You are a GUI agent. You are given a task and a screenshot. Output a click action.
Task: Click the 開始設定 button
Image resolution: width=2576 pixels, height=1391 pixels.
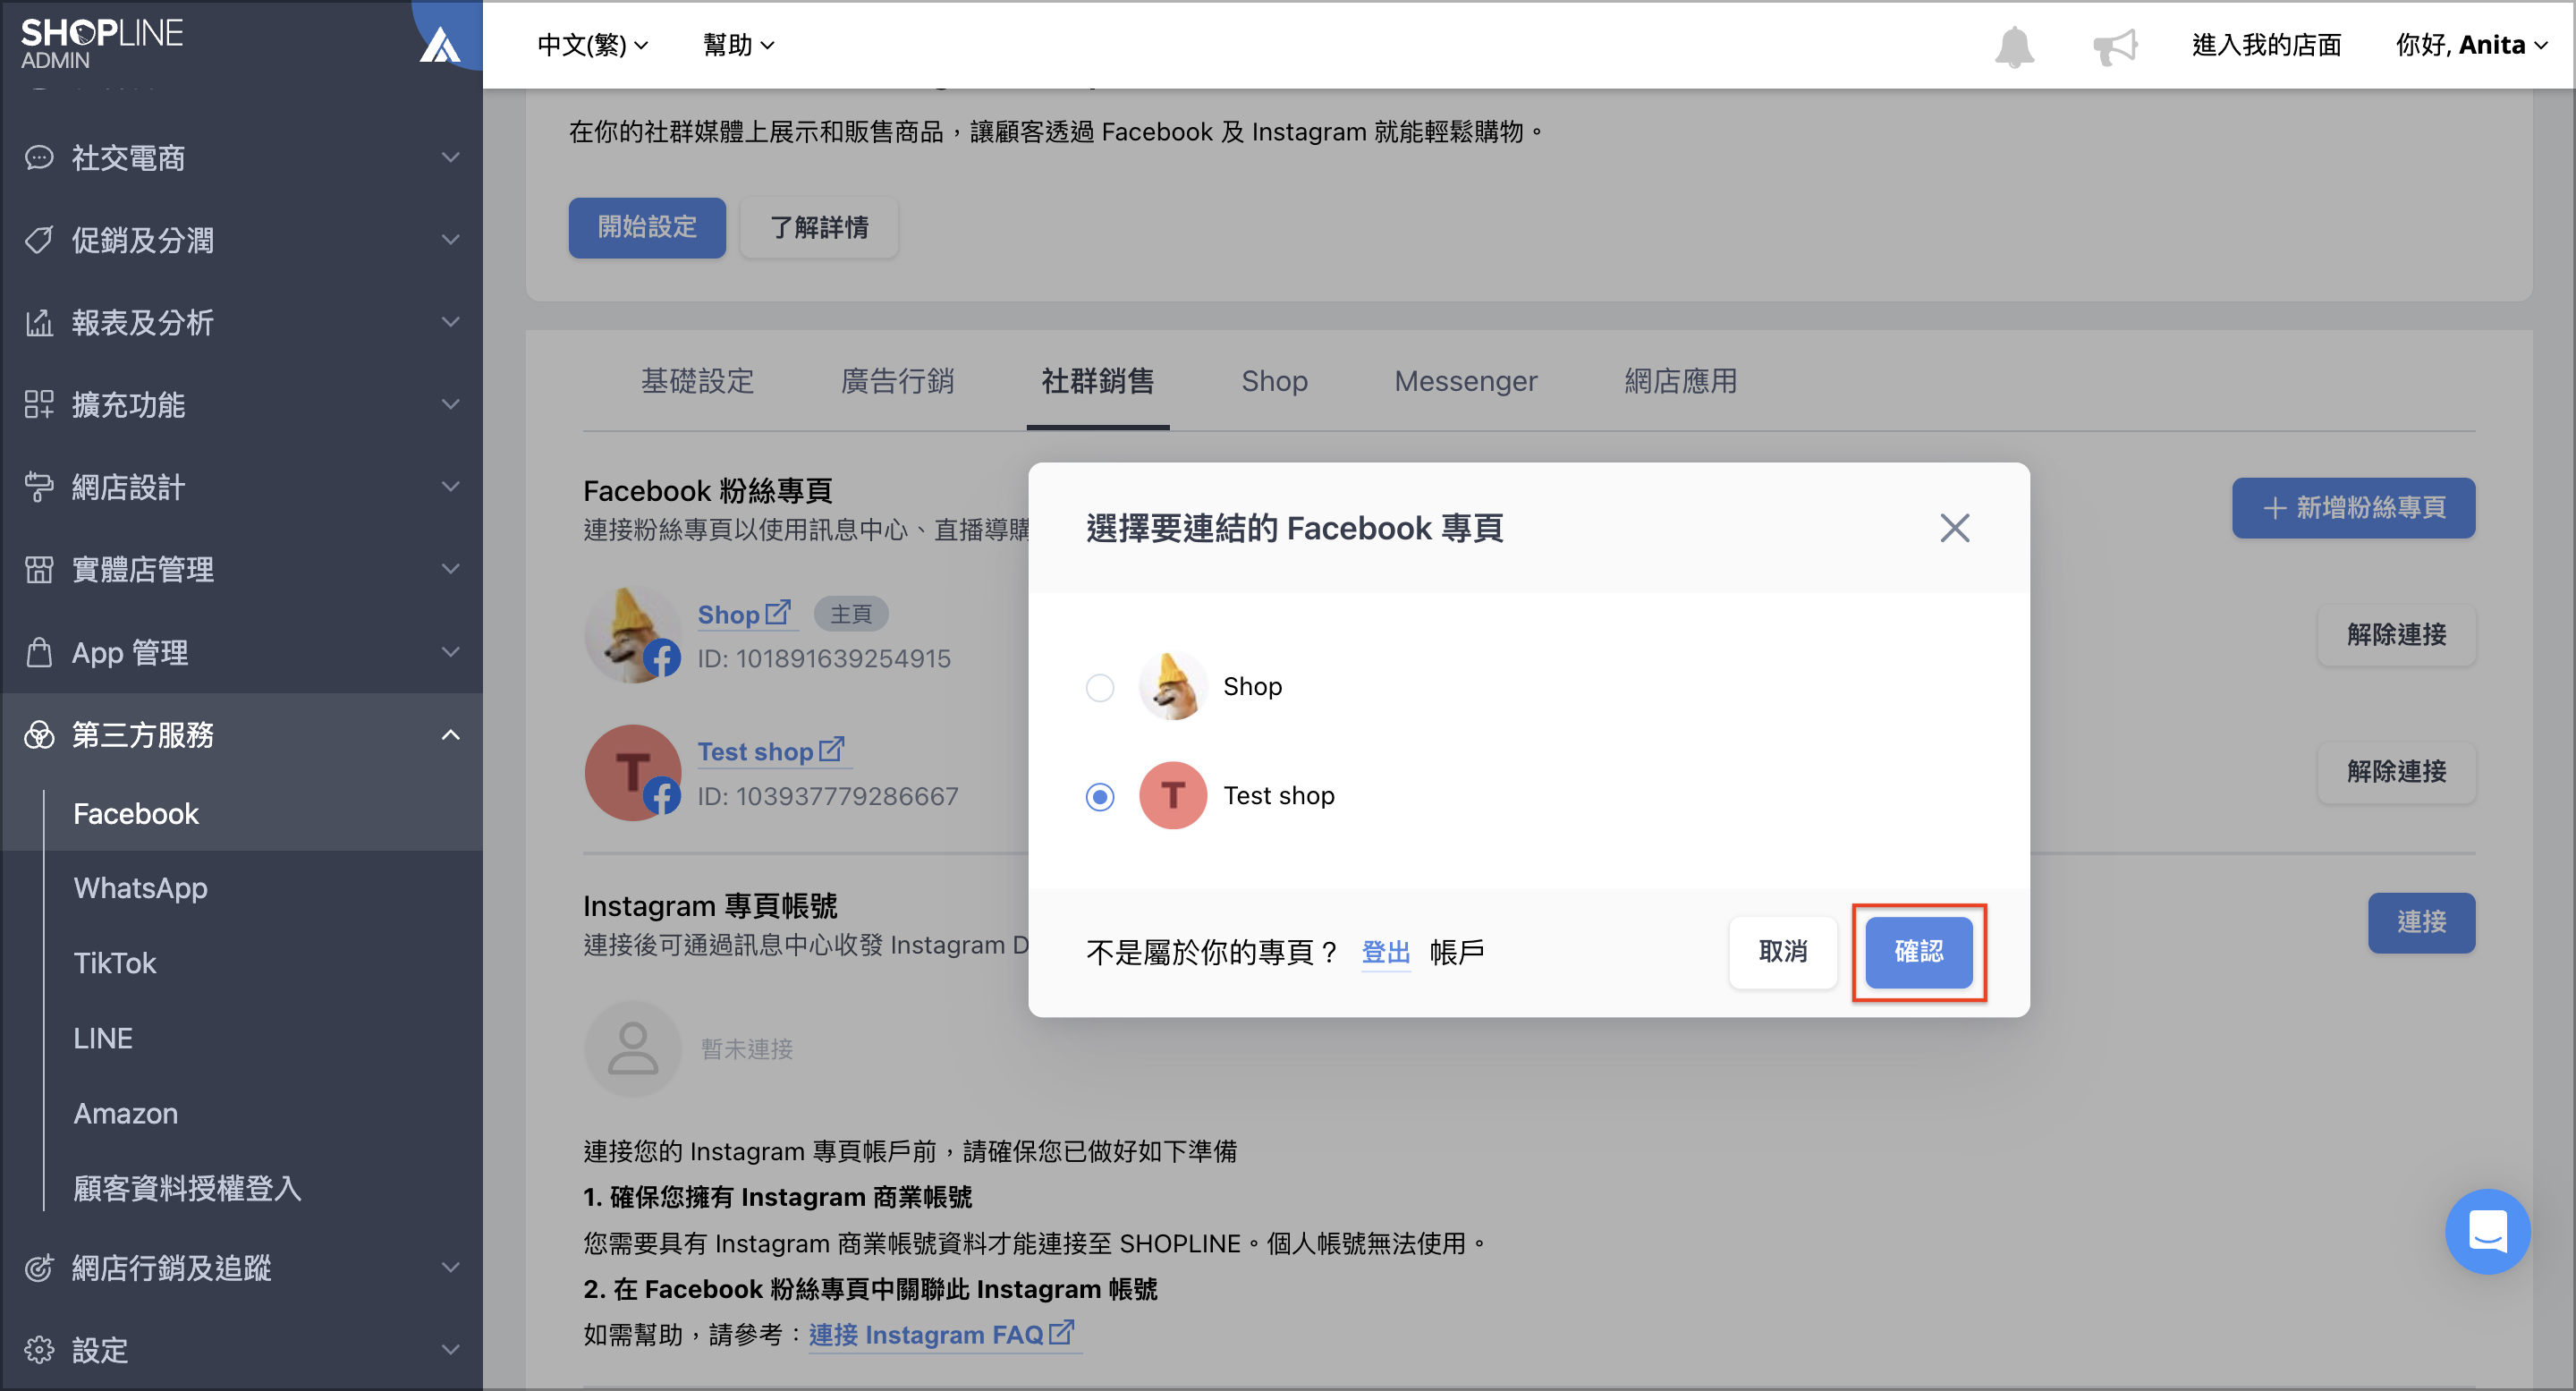coord(647,228)
